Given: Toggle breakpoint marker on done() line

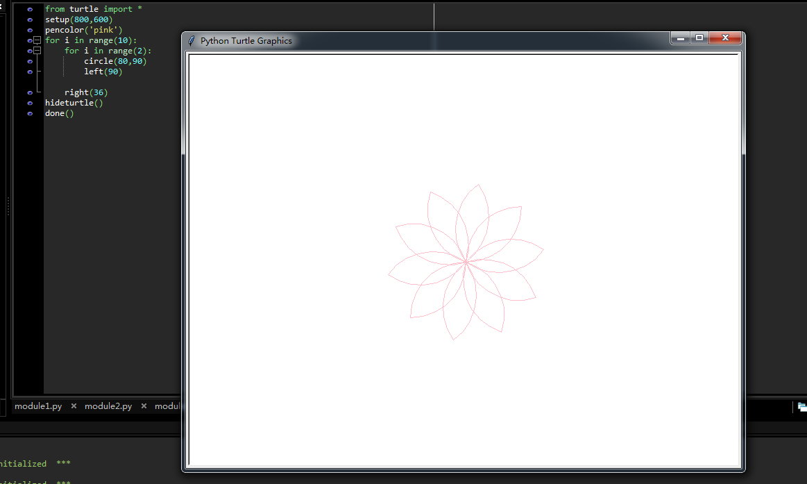Looking at the screenshot, I should (30, 113).
